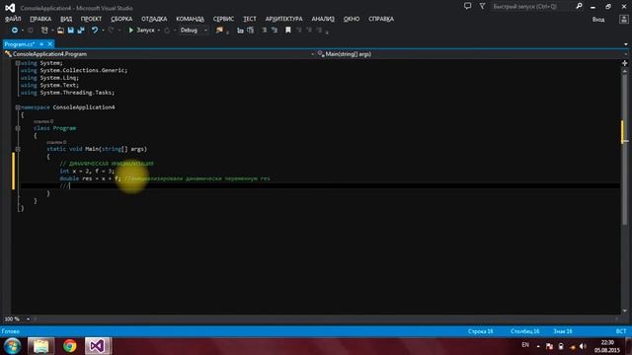632x355 pixels.
Task: Click the notifications filter funnel icon
Action: [482, 6]
